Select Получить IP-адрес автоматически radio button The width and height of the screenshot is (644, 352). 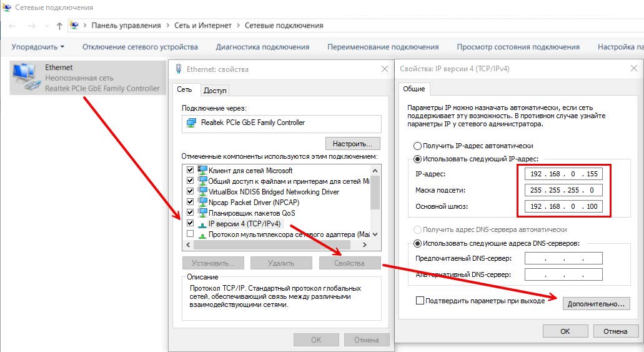[x=417, y=146]
